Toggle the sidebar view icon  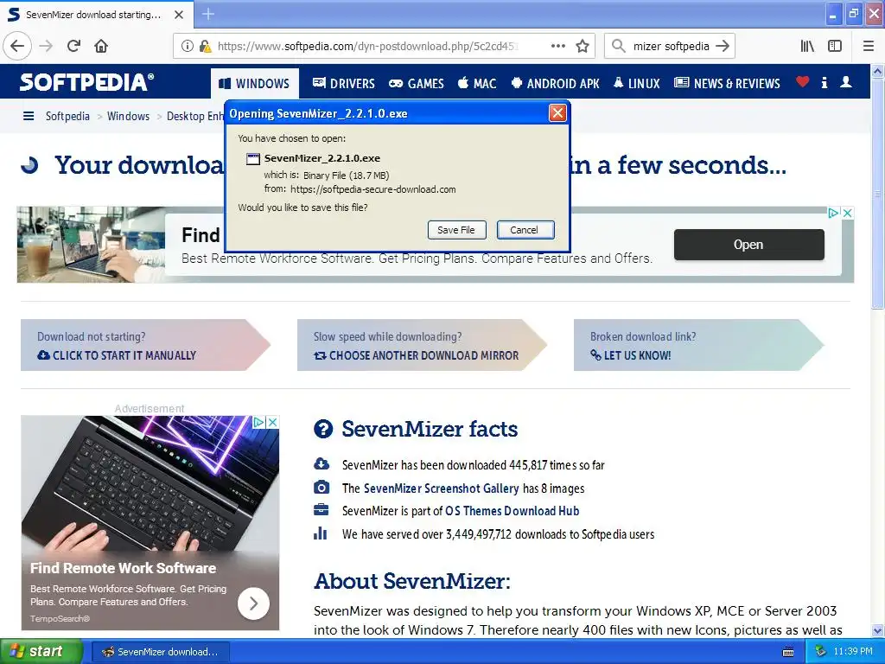(x=835, y=46)
